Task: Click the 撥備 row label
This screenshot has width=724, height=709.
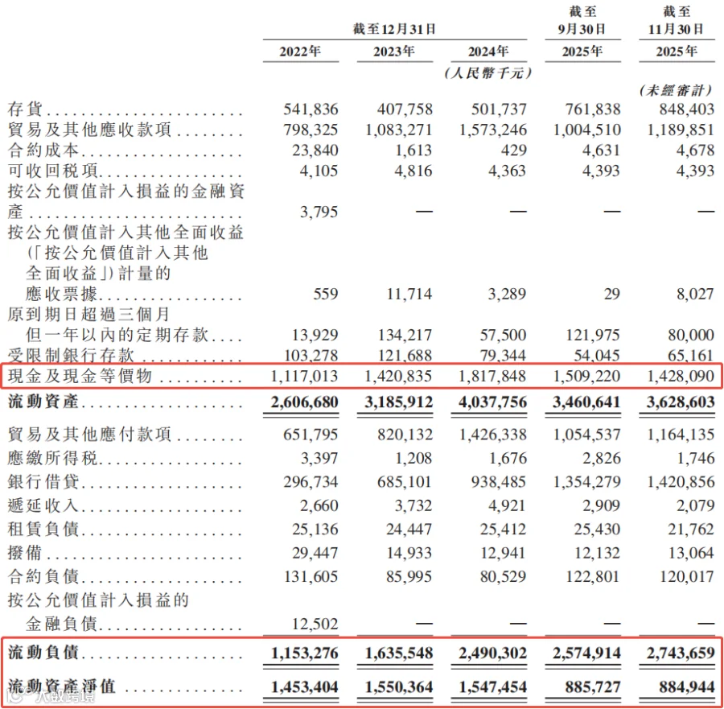Action: (x=25, y=553)
